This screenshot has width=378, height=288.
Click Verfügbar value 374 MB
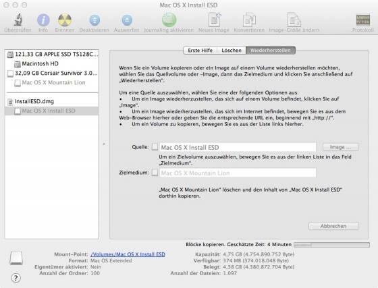coord(256,260)
